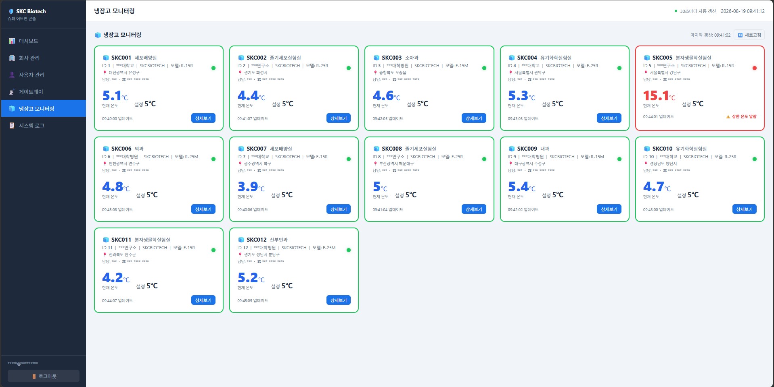Click location pin next to 서울특별시 강남구

point(646,72)
